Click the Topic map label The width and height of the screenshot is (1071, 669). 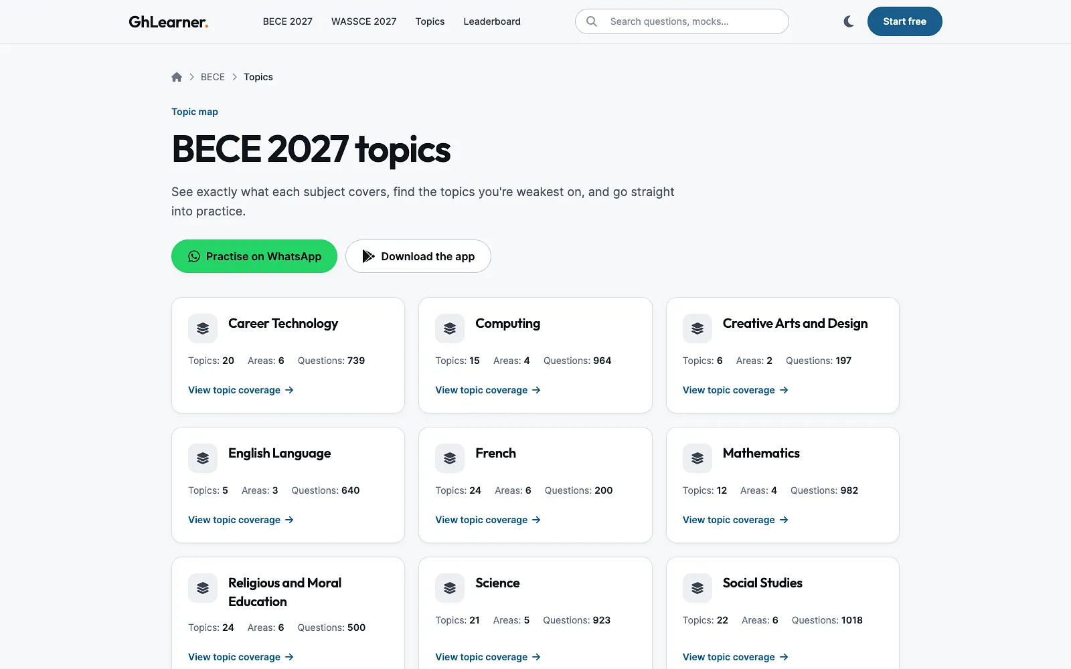tap(195, 112)
